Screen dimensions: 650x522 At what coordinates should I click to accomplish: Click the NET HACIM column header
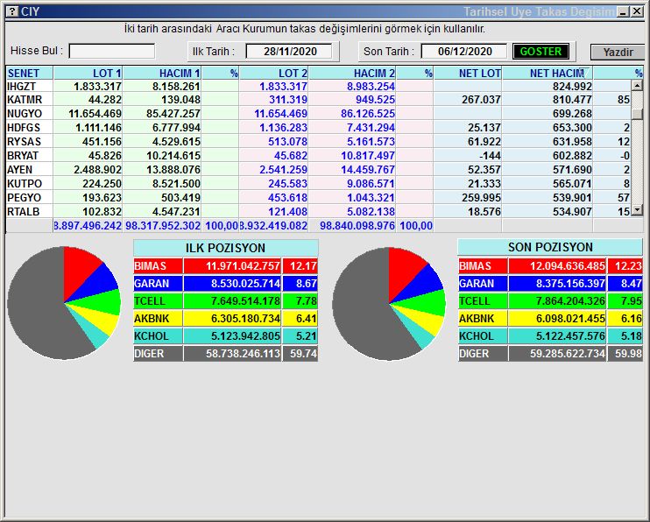[555, 74]
